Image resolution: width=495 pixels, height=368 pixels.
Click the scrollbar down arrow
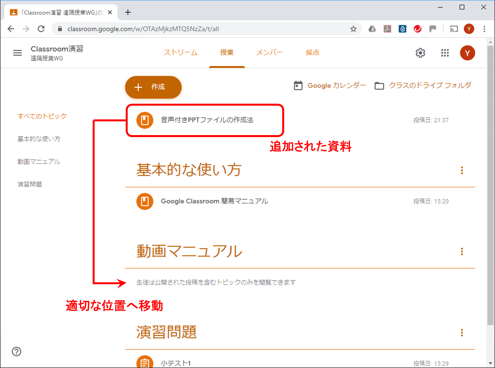[x=490, y=363]
